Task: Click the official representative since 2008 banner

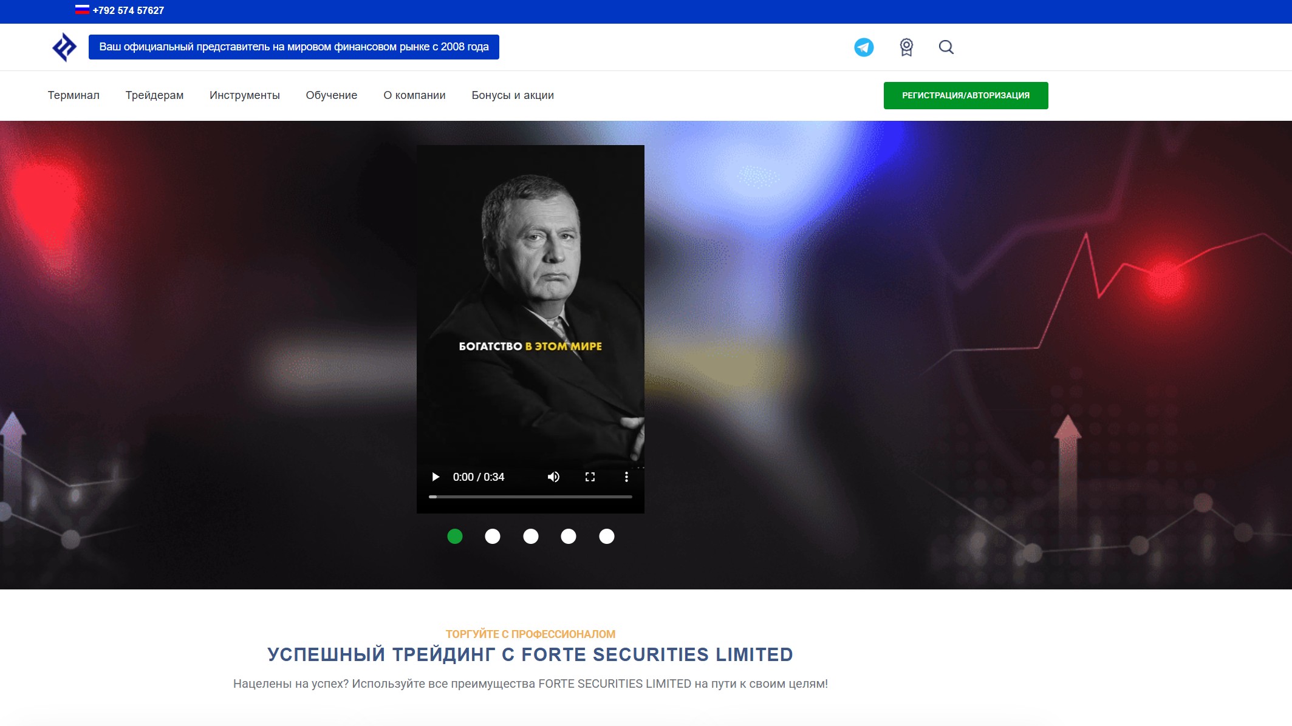Action: click(294, 47)
